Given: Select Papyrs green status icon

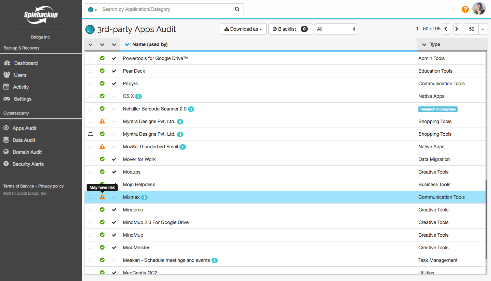Looking at the screenshot, I should (102, 84).
